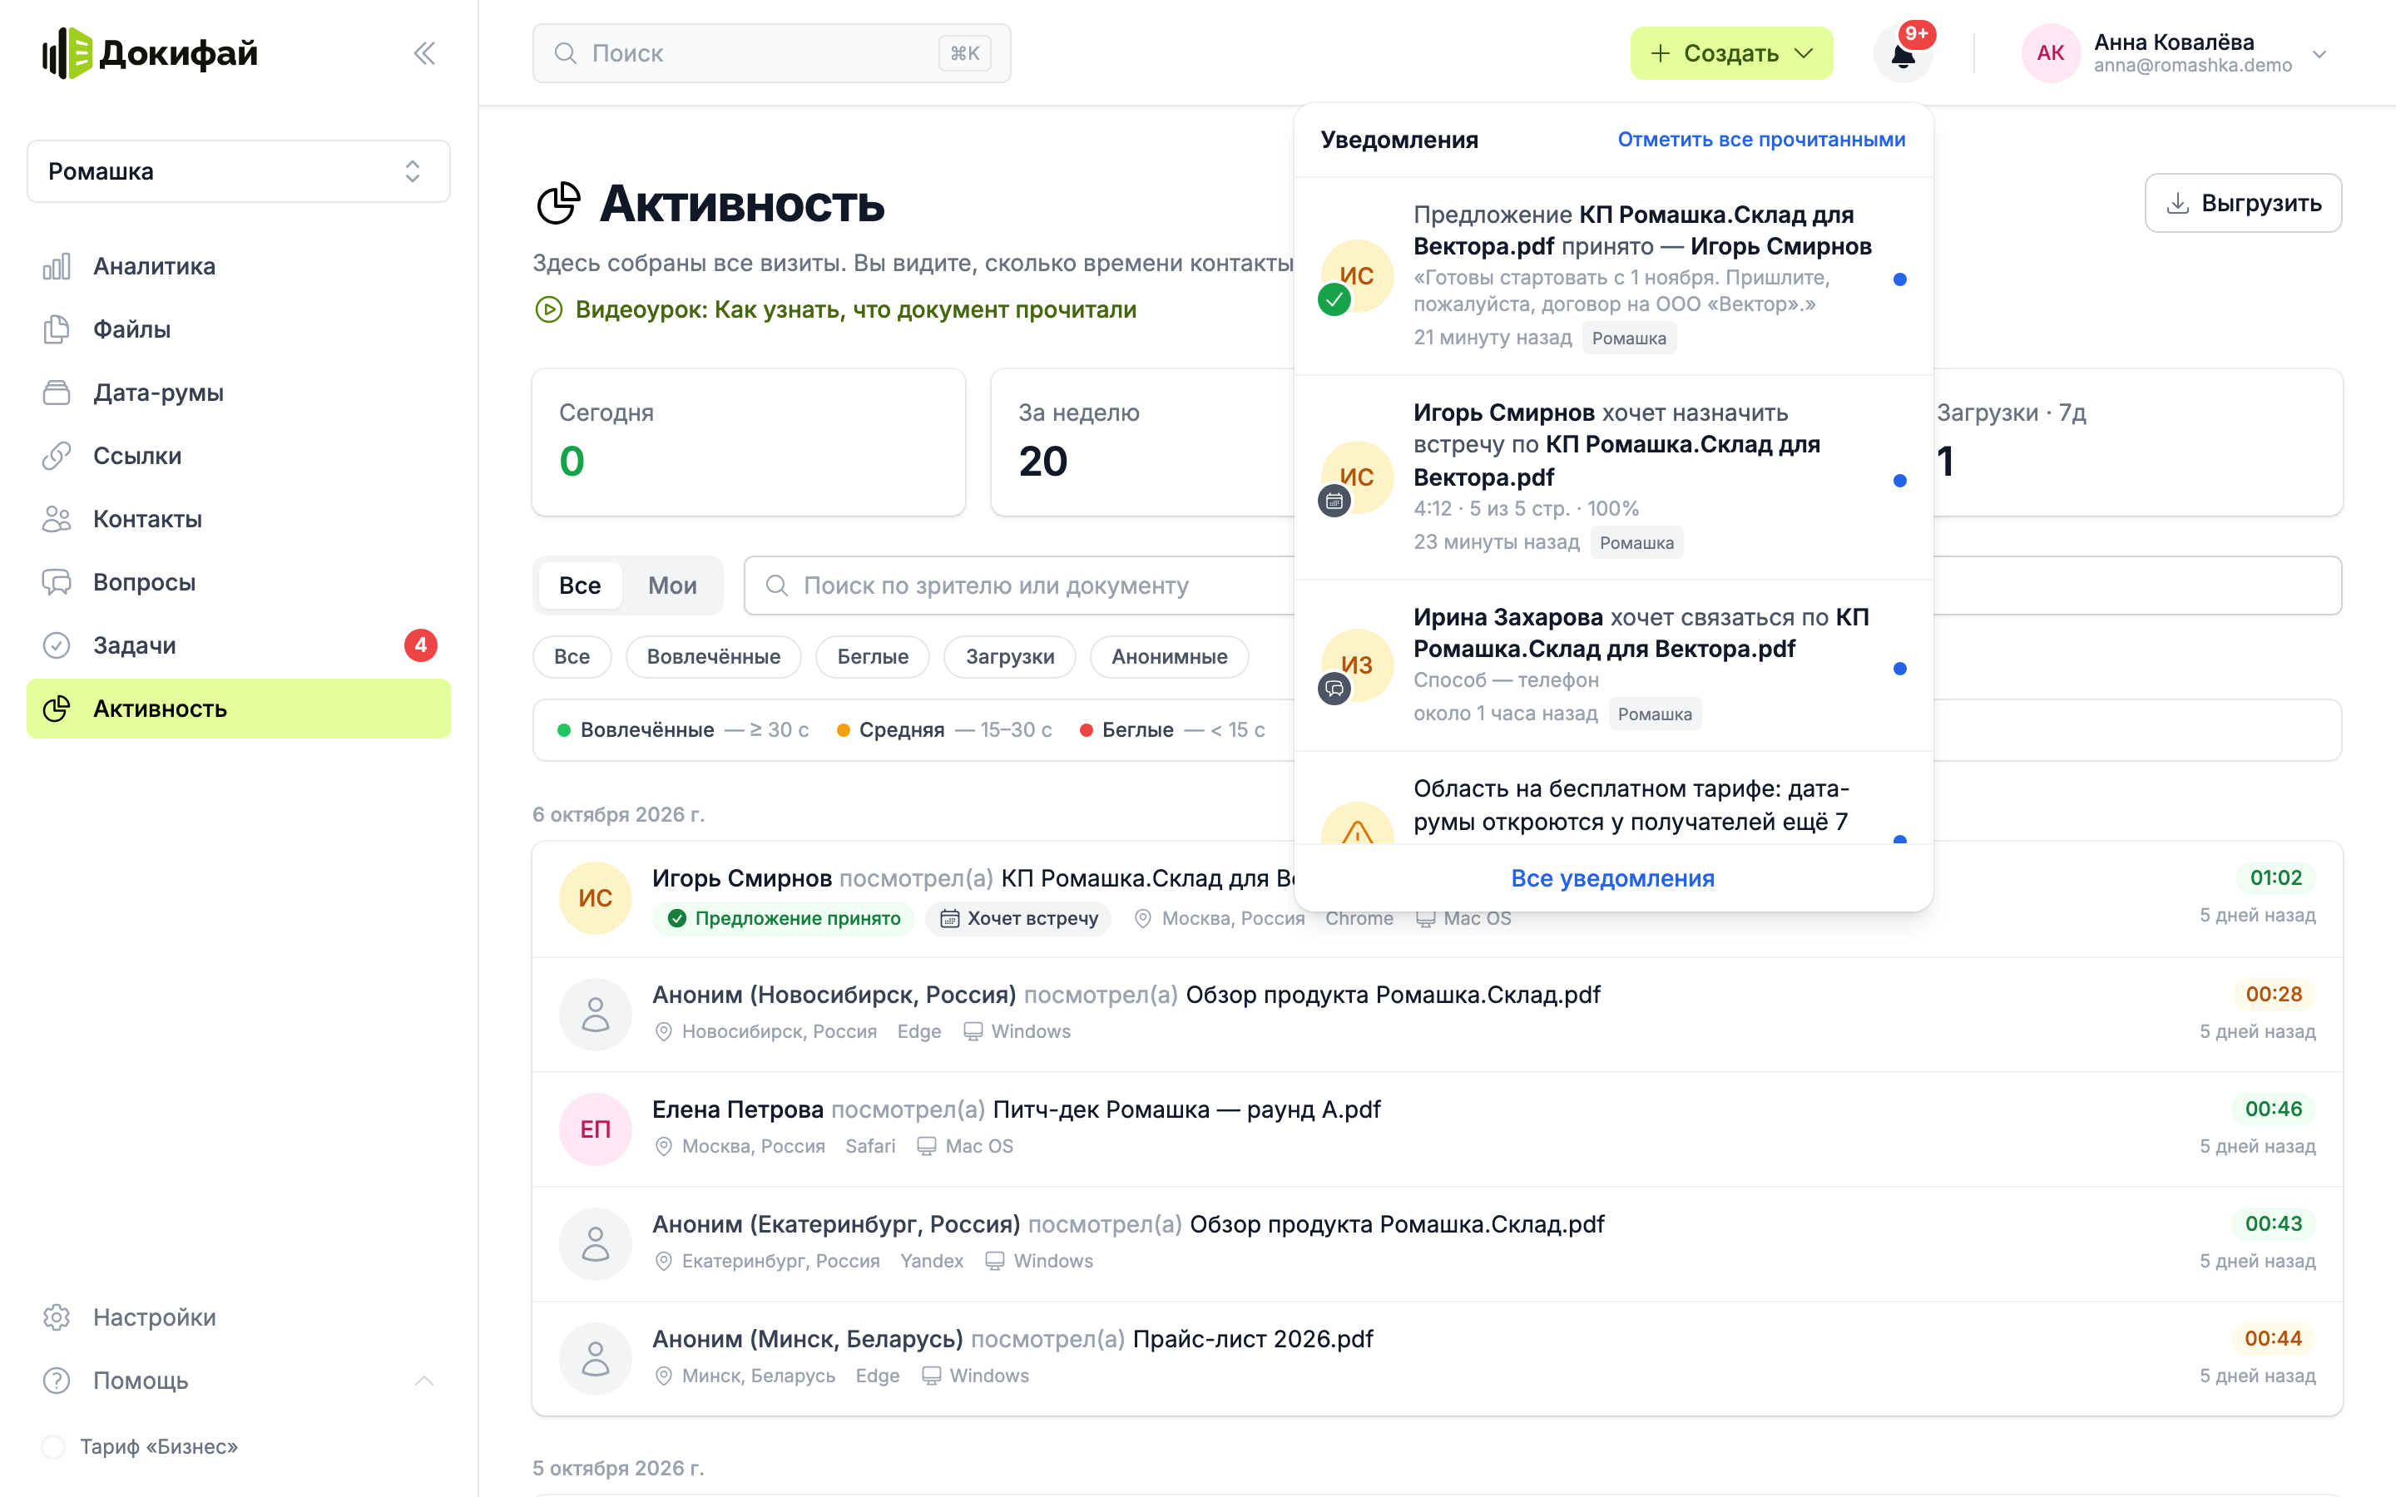The height and width of the screenshot is (1497, 2396).
Task: Focus the top Поиск search field
Action: (x=771, y=53)
